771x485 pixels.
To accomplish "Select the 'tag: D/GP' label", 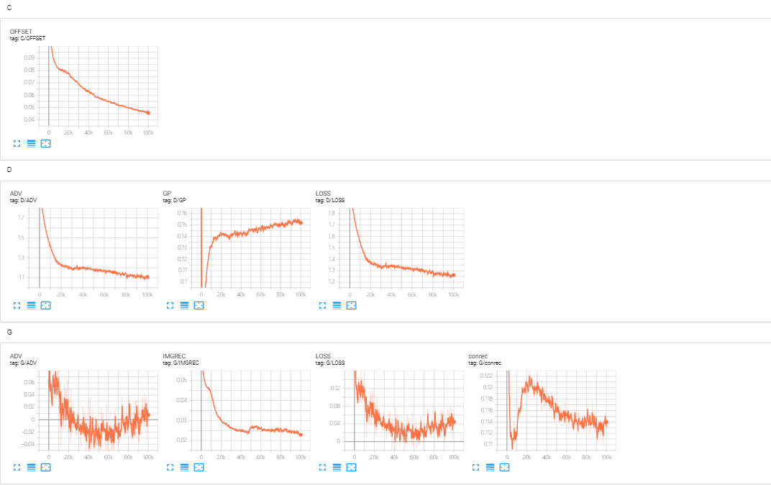I will click(175, 200).
